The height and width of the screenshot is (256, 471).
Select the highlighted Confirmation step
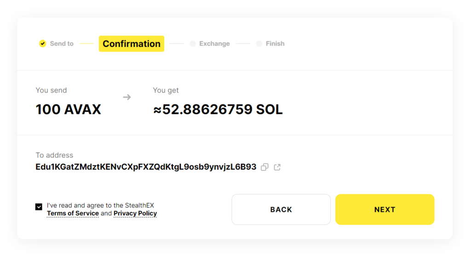click(x=132, y=44)
